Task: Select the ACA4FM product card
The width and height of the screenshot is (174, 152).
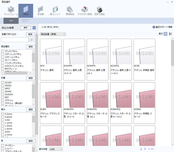Action: 74,60
